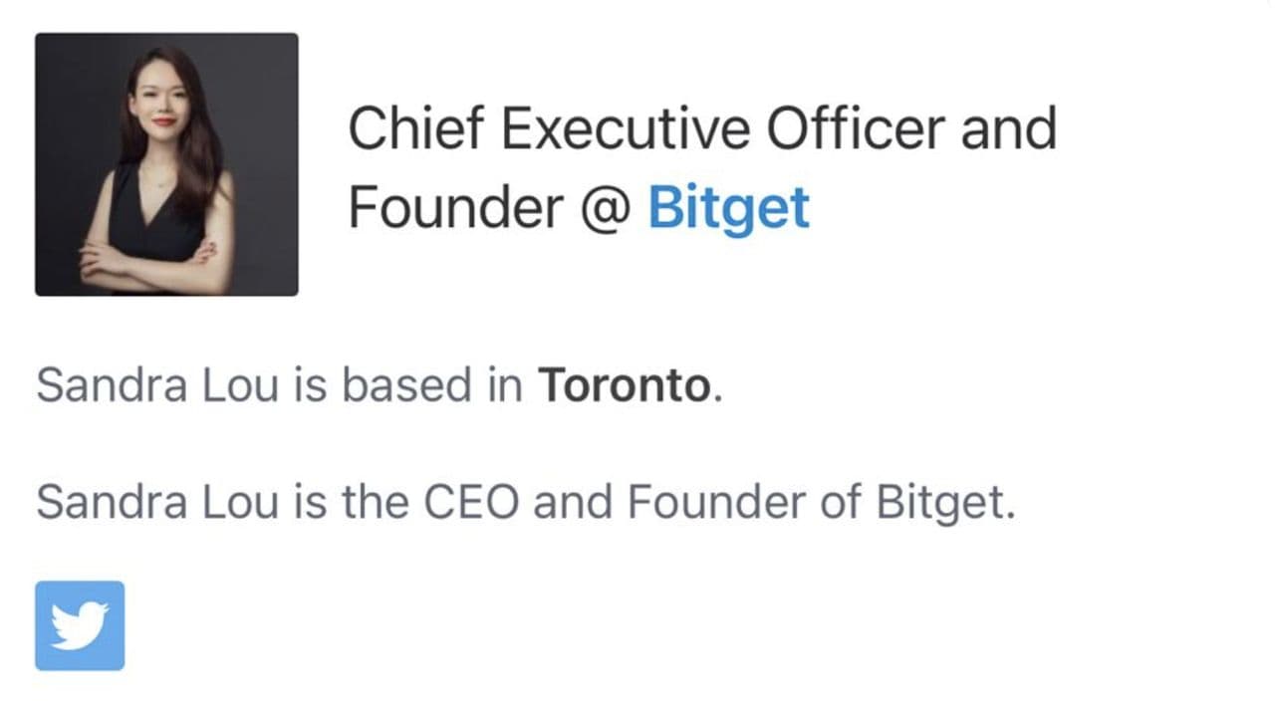Open the blue Bitget company link

point(728,208)
